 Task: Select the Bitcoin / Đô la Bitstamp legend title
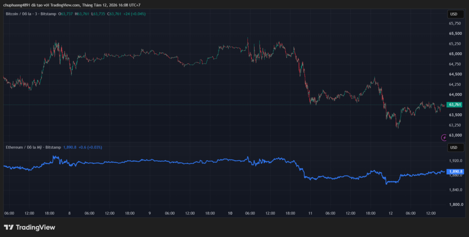coord(31,14)
